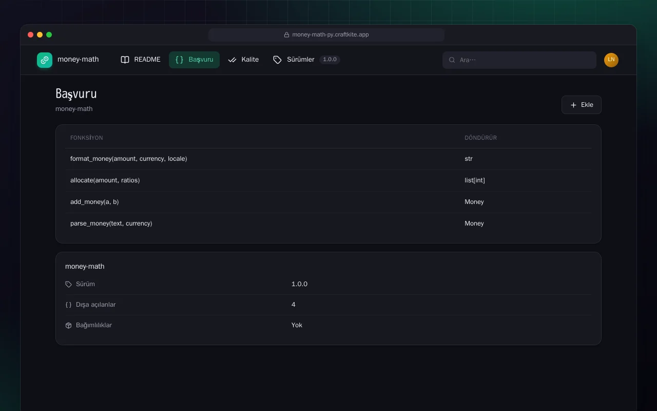Click the Sürümler tag icon
The height and width of the screenshot is (411, 657).
coord(278,60)
